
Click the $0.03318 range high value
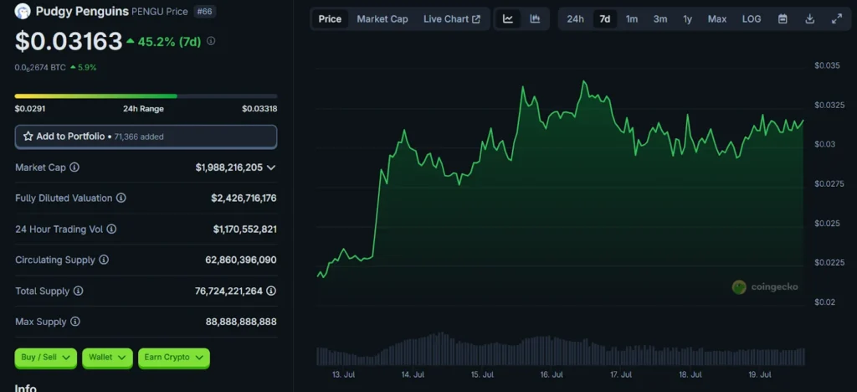[x=259, y=109]
